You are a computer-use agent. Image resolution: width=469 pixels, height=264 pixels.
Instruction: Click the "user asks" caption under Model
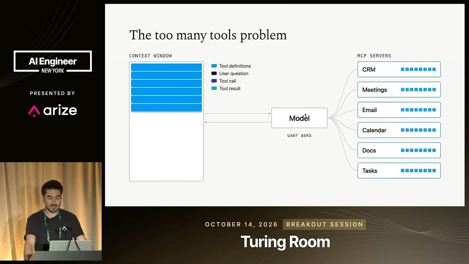[299, 135]
